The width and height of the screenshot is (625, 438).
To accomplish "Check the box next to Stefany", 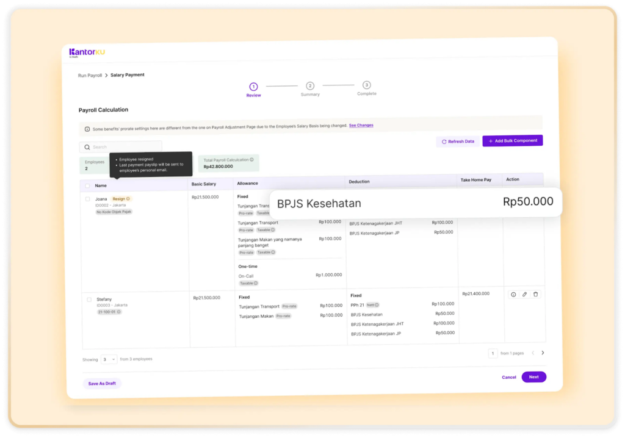I will 89,300.
